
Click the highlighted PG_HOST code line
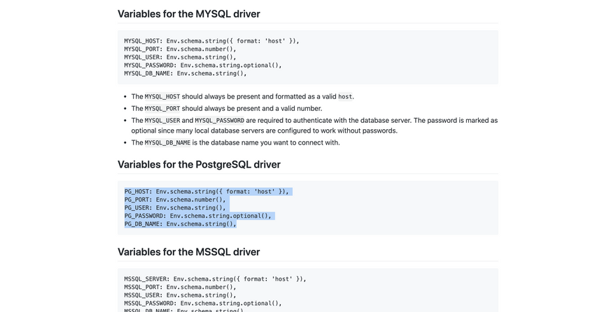pyautogui.click(x=206, y=191)
